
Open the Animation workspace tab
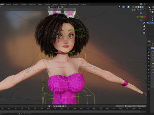pyautogui.click(x=47, y=4)
